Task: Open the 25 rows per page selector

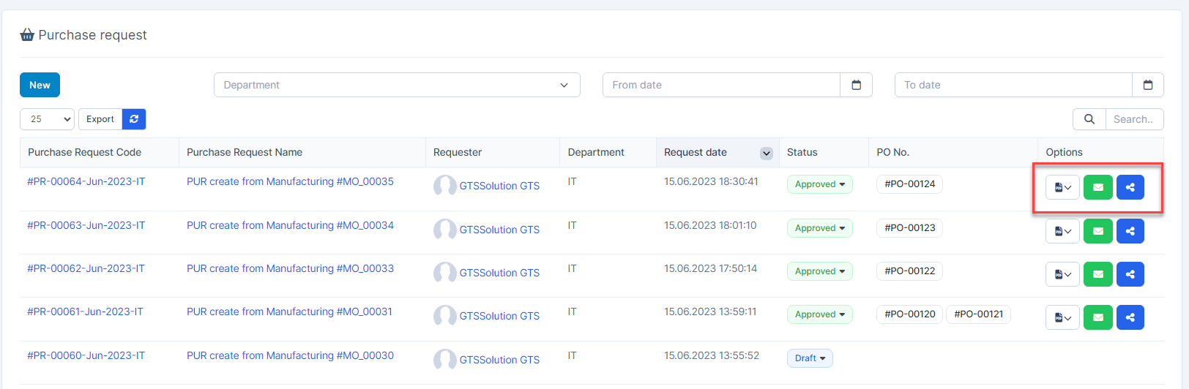Action: 47,119
